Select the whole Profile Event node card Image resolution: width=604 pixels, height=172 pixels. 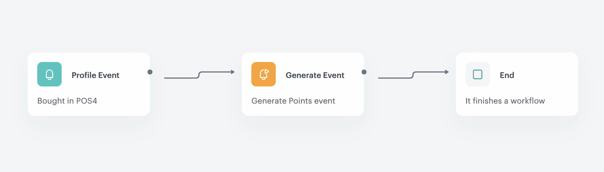pyautogui.click(x=89, y=84)
